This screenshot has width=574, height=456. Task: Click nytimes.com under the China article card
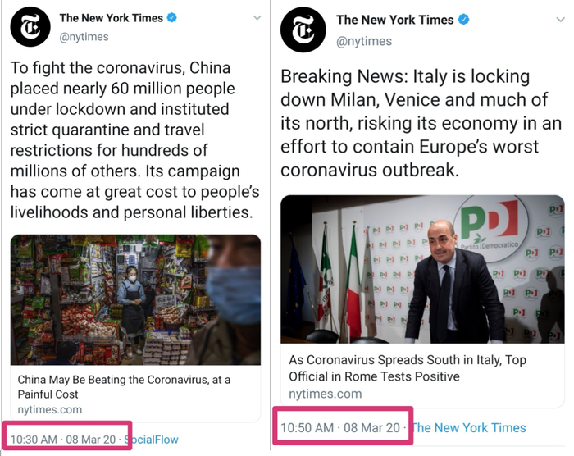[x=50, y=409]
